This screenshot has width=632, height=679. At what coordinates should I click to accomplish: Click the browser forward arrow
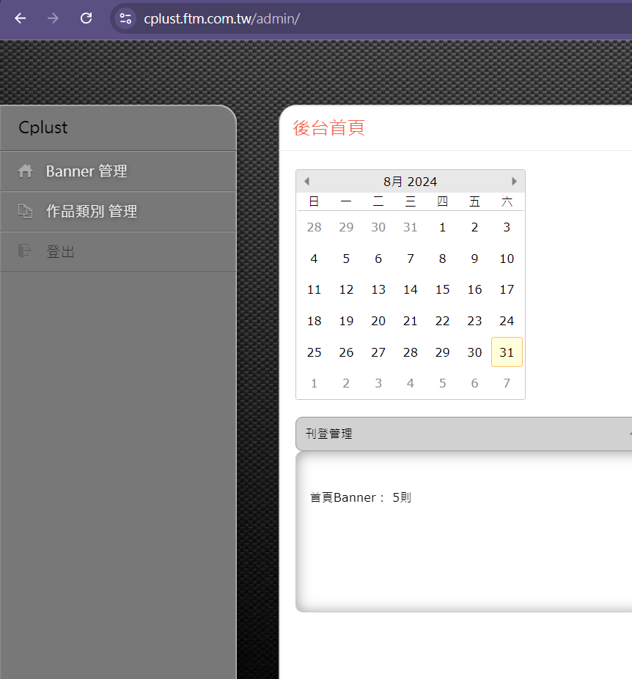click(53, 18)
